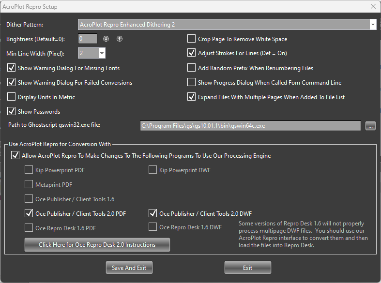This screenshot has width=381, height=283.
Task: Click the Exit button
Action: pos(247,268)
